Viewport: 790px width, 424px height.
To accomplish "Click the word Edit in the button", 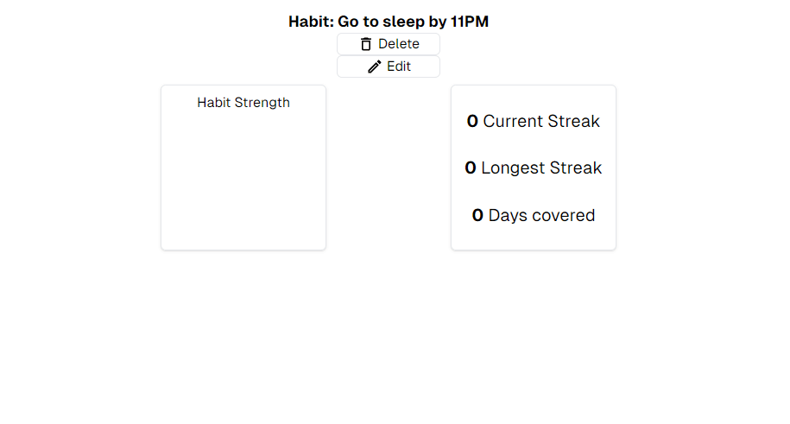I will 399,66.
